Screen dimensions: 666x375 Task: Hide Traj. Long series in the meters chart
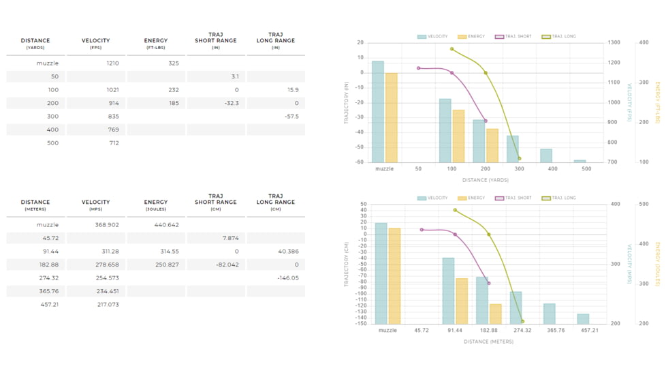tap(558, 198)
